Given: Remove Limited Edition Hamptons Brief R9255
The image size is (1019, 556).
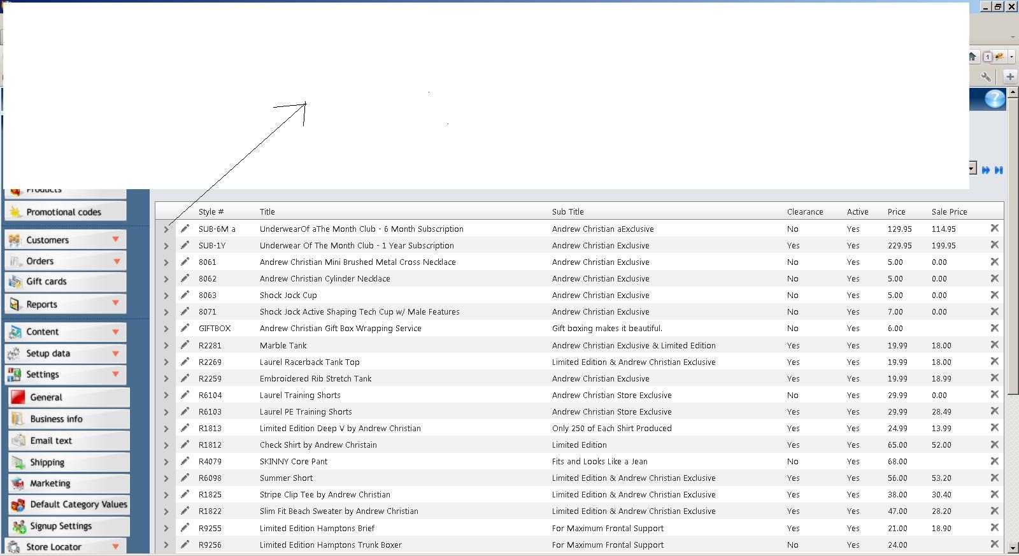Looking at the screenshot, I should pos(994,527).
